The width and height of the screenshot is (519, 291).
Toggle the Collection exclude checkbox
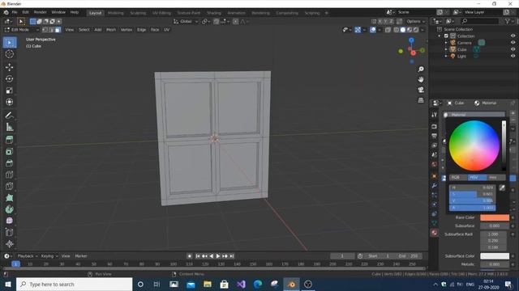coord(446,36)
